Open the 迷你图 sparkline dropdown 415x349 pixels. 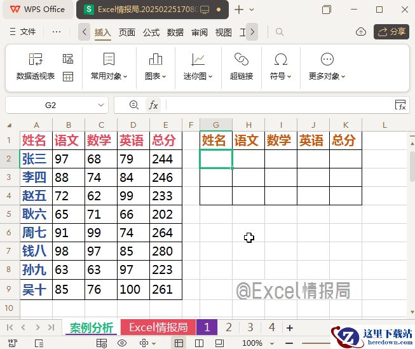click(198, 67)
